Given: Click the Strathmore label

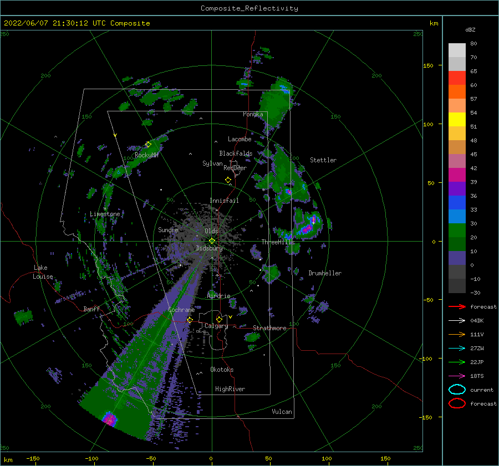Looking at the screenshot, I should 269,328.
